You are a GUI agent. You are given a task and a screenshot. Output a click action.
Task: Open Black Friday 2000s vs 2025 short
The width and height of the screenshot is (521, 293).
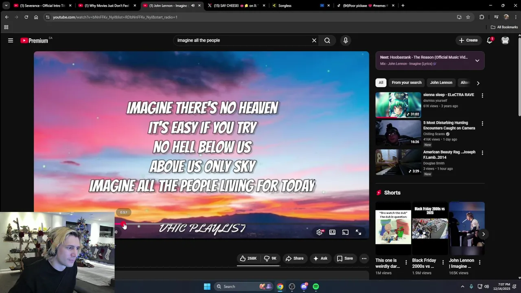430,228
